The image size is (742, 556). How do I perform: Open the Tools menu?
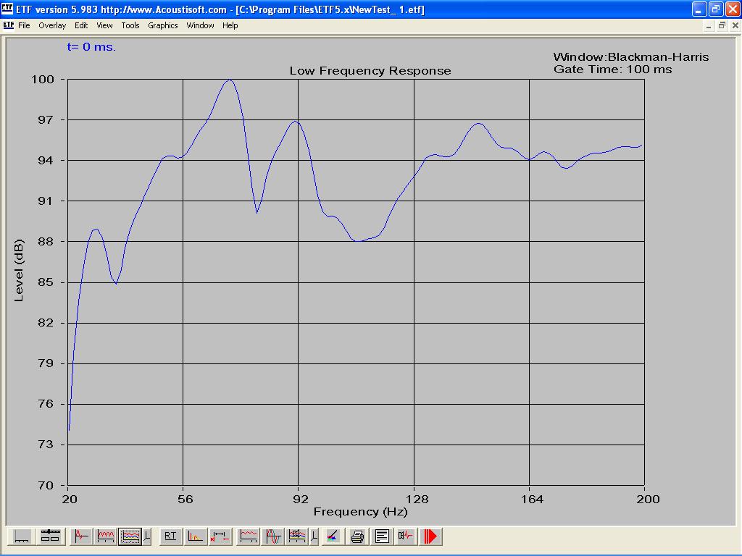(x=130, y=25)
